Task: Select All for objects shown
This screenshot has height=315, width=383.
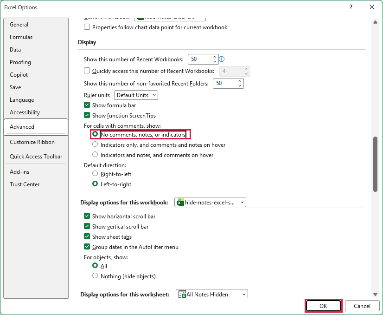Action: click(95, 266)
